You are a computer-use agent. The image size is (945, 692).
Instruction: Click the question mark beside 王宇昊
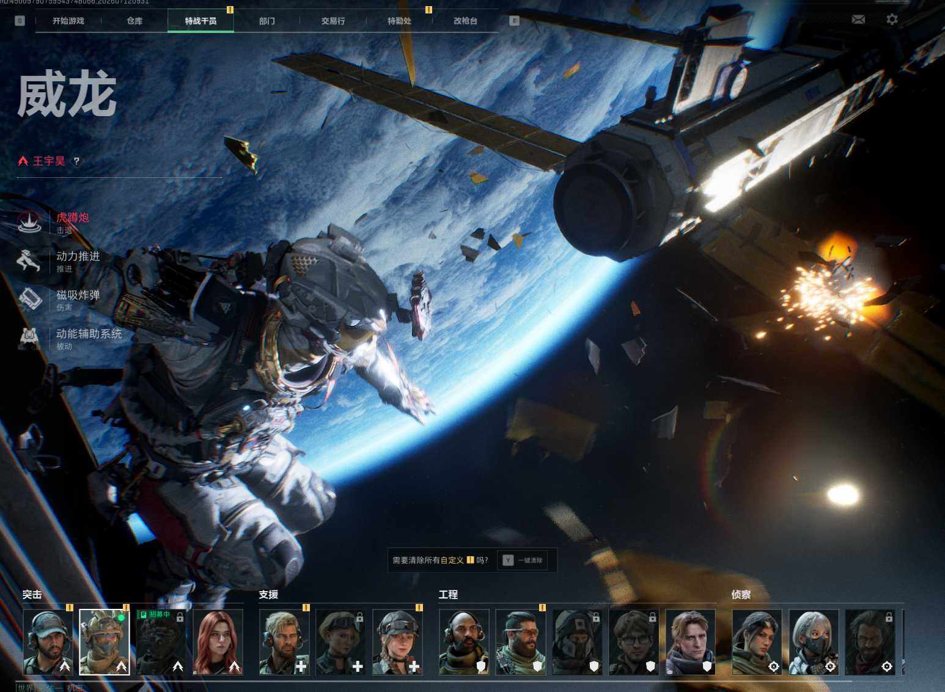76,161
